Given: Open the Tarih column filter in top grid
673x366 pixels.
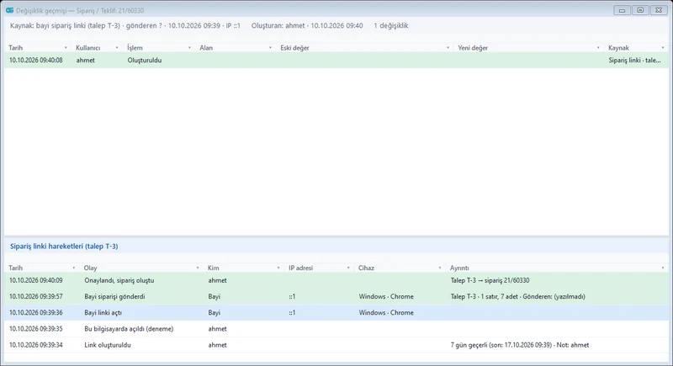Looking at the screenshot, I should pos(66,48).
